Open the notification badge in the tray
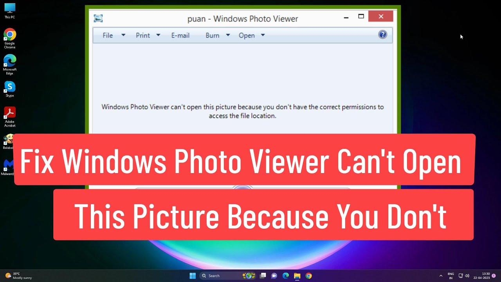Screen dimensions: 501x282 coord(494,276)
